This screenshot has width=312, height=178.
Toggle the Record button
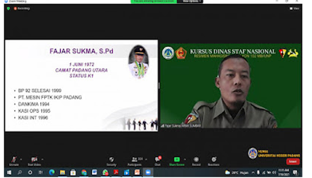(x=196, y=160)
